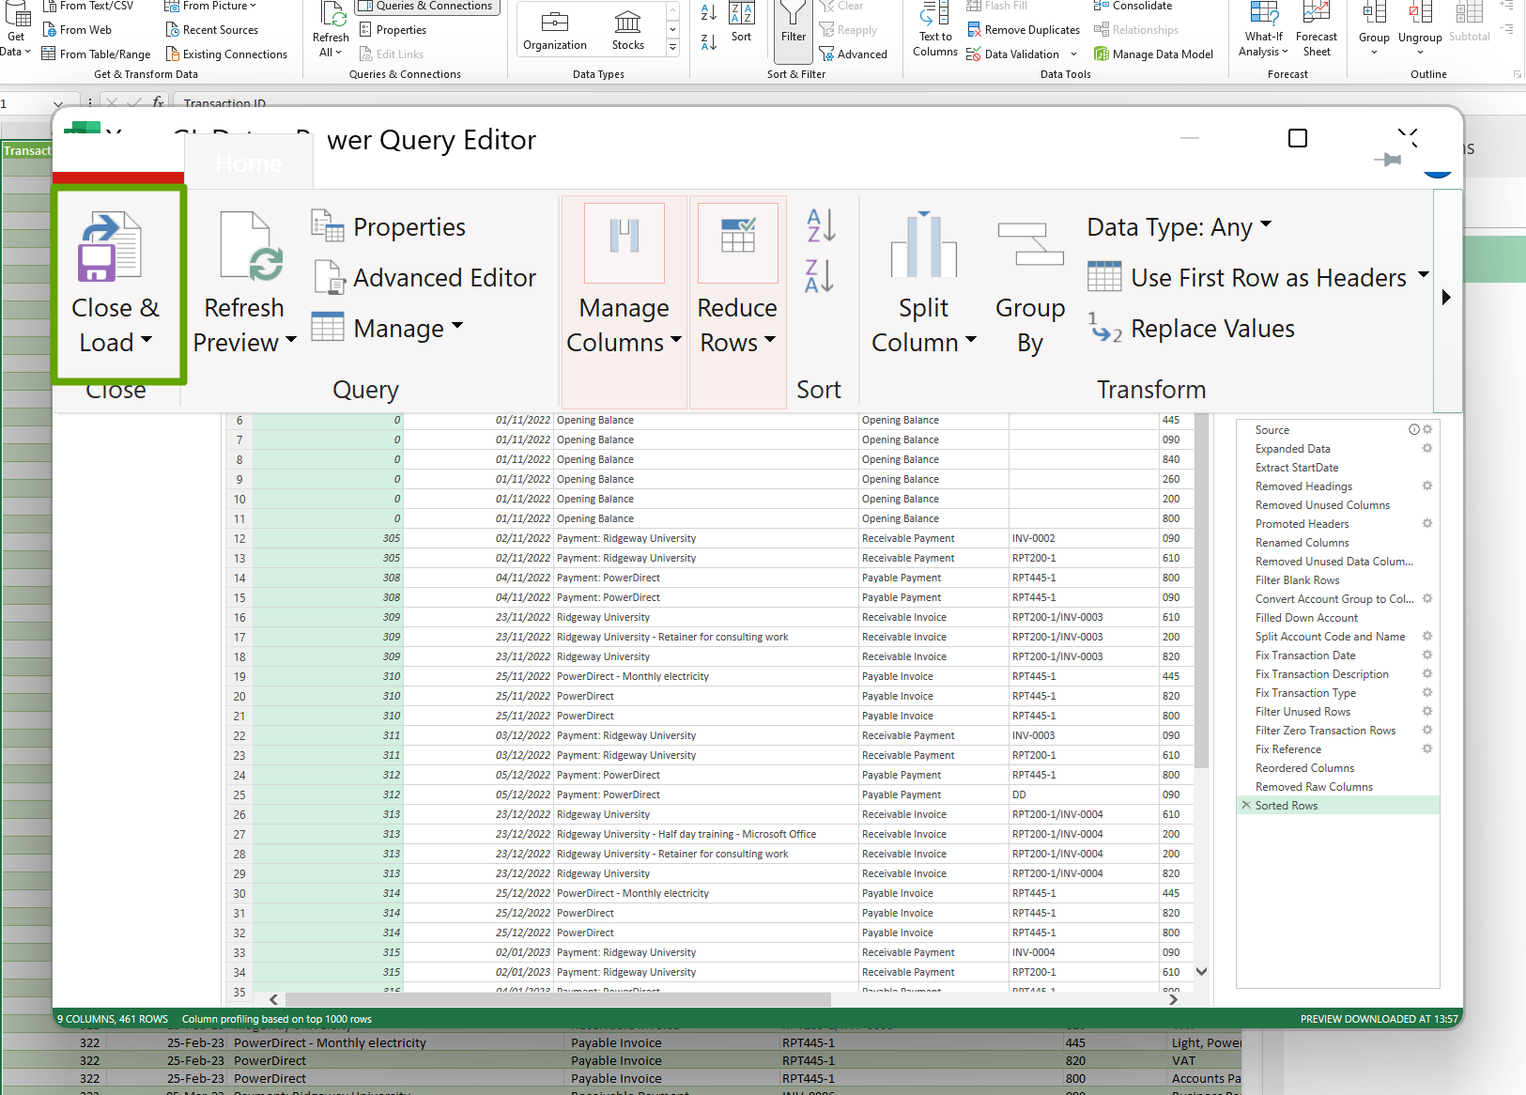This screenshot has width=1526, height=1095.
Task: Select the Promoted Headers applied step
Action: point(1302,524)
